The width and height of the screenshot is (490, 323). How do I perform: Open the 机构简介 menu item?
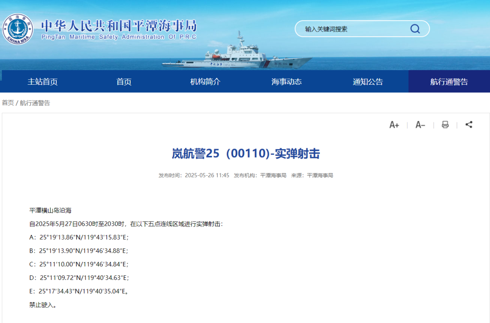205,82
